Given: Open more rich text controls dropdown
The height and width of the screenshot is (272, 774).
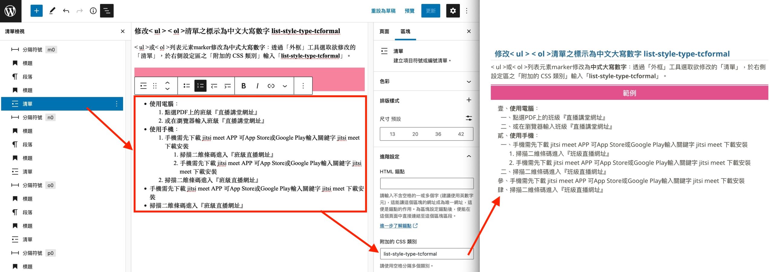Looking at the screenshot, I should (285, 86).
